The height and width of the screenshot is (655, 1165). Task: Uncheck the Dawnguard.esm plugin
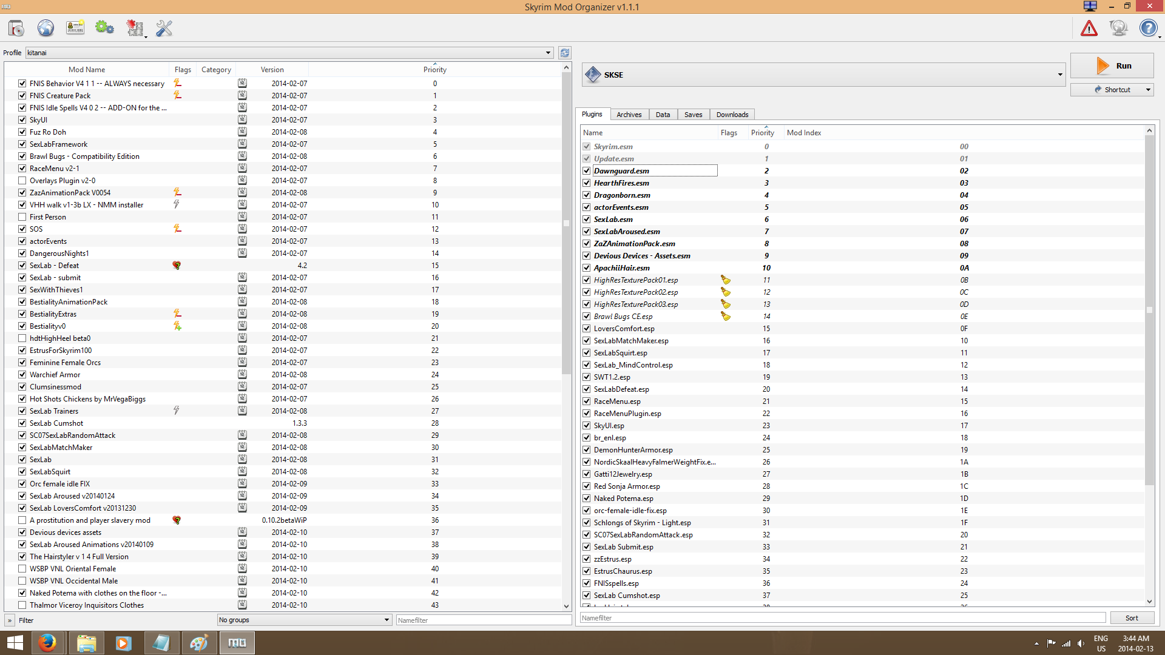point(587,171)
